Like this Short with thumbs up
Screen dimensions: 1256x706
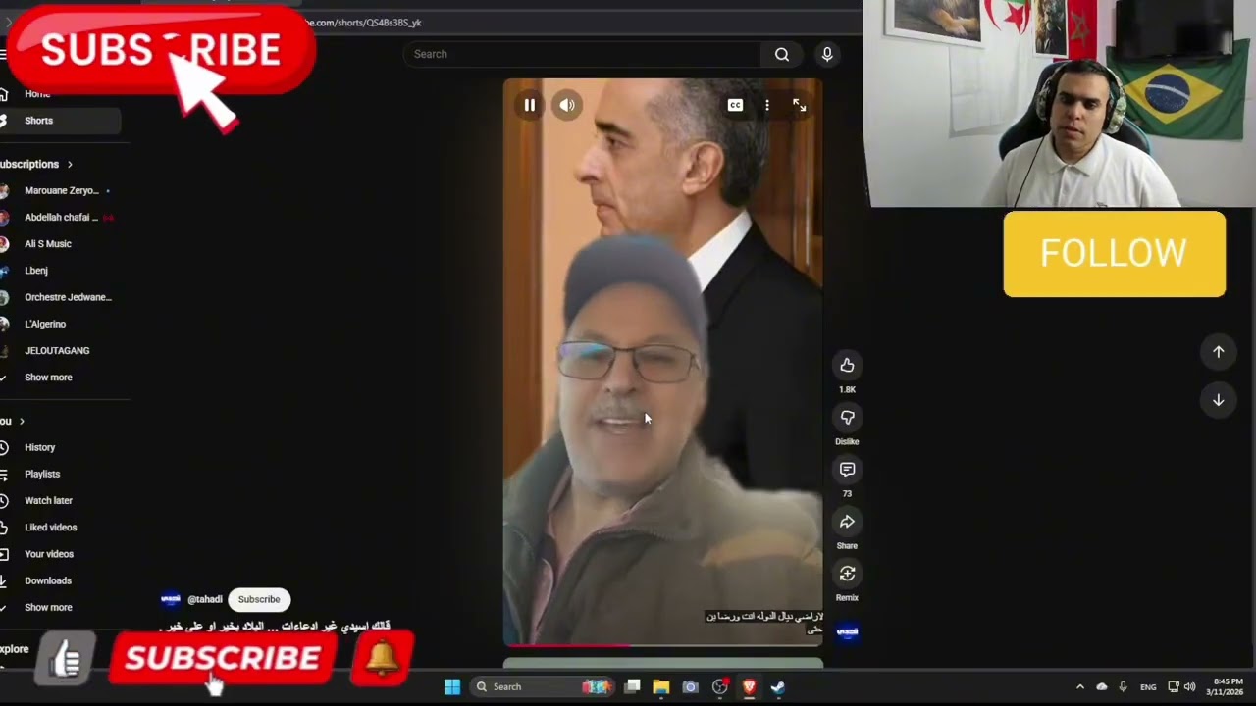click(847, 366)
